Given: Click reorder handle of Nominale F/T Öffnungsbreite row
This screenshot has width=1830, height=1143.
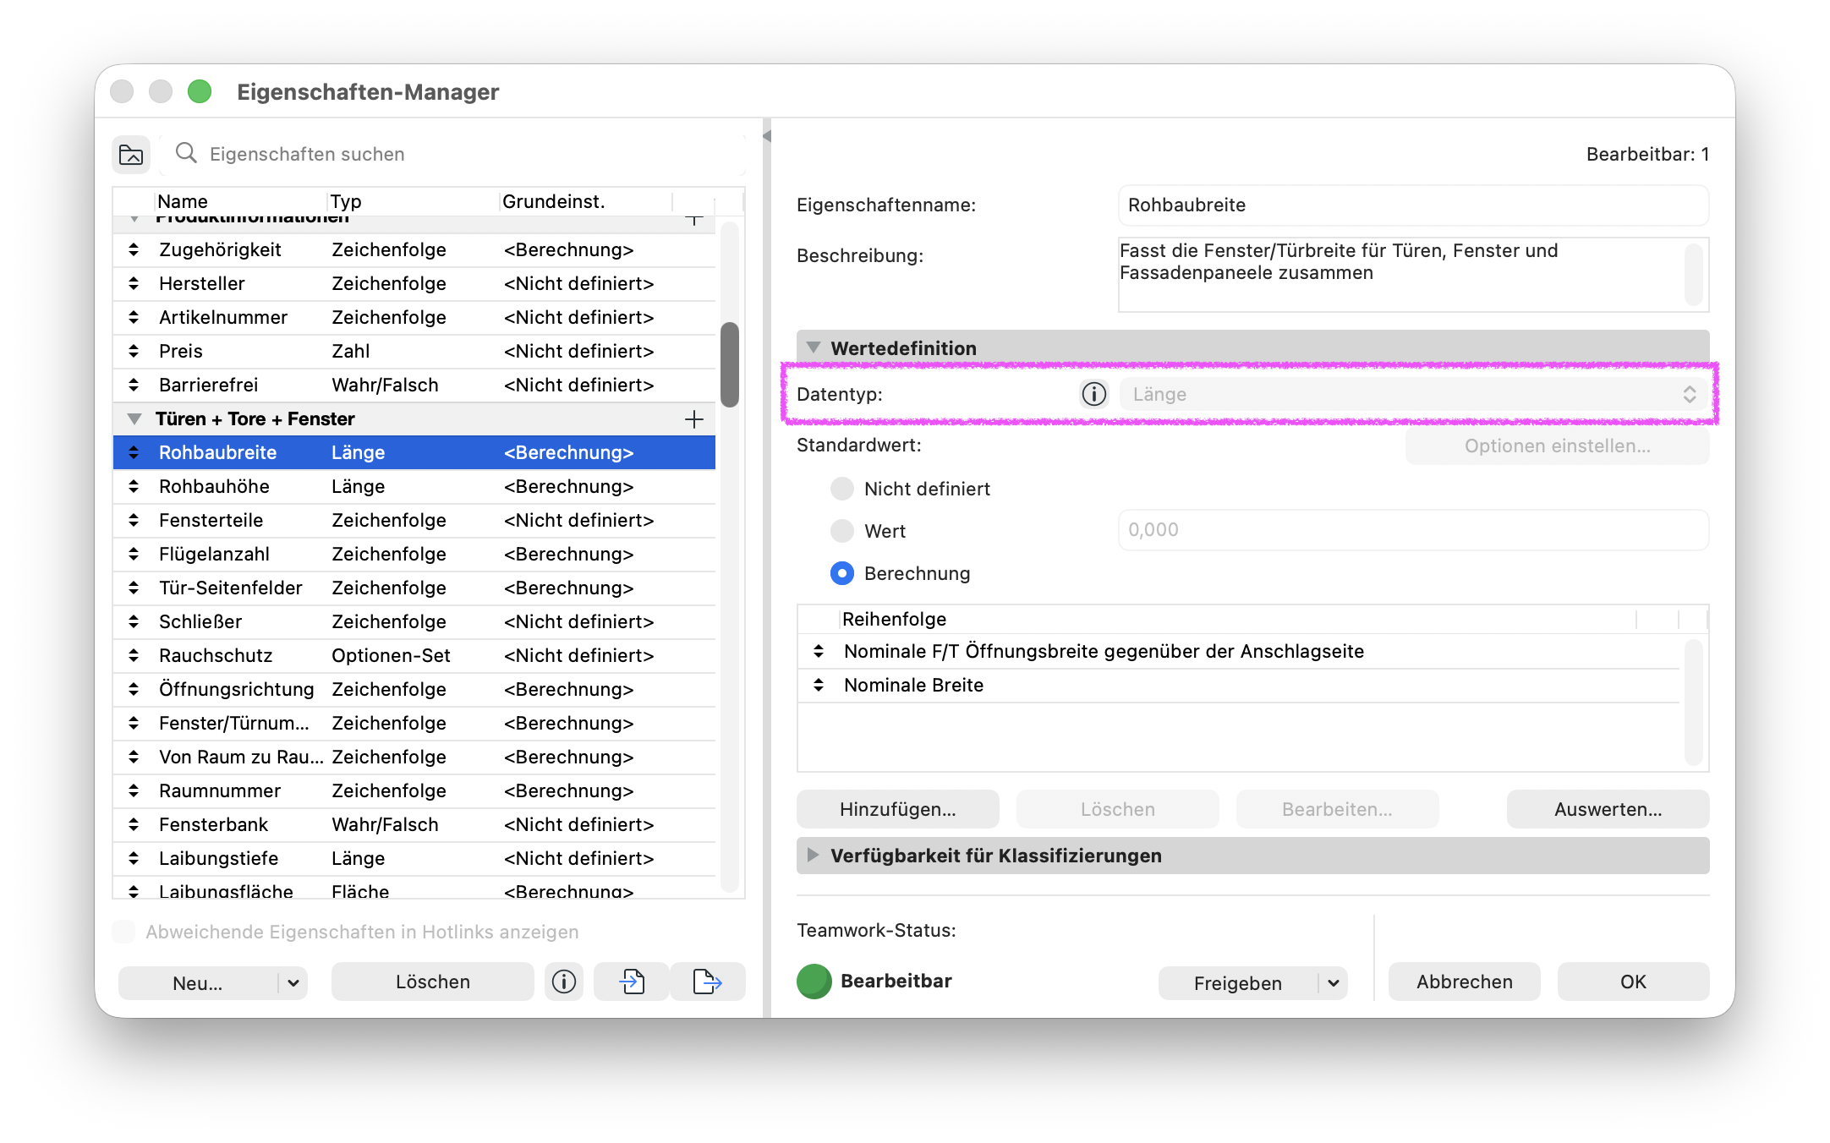Looking at the screenshot, I should tap(819, 651).
